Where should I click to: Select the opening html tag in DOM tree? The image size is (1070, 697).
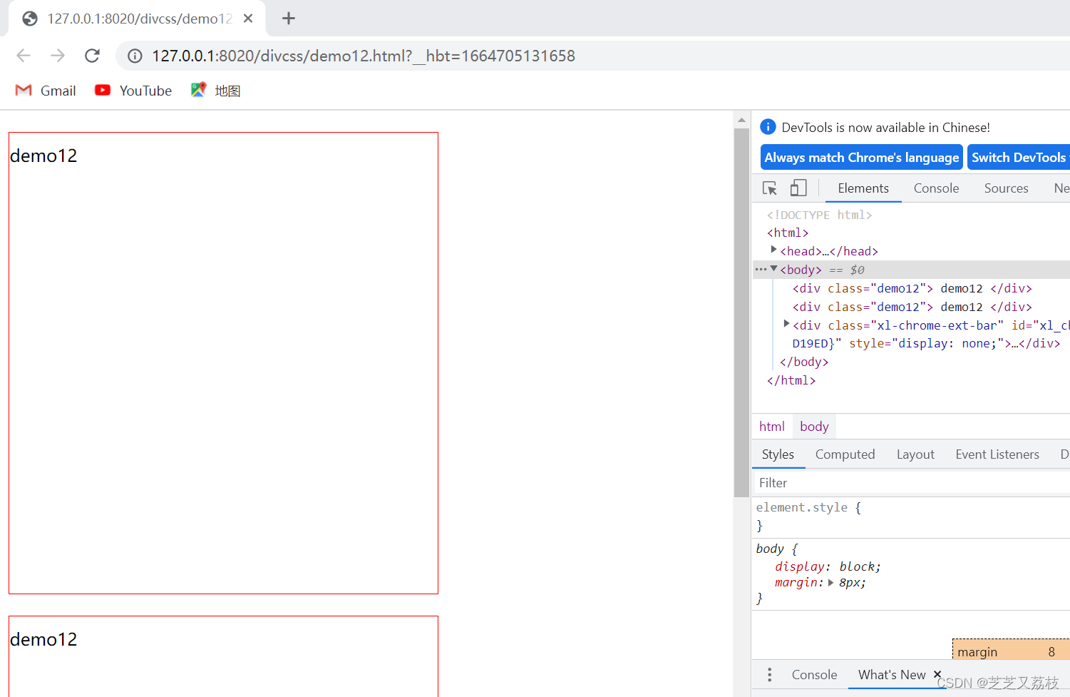point(788,233)
